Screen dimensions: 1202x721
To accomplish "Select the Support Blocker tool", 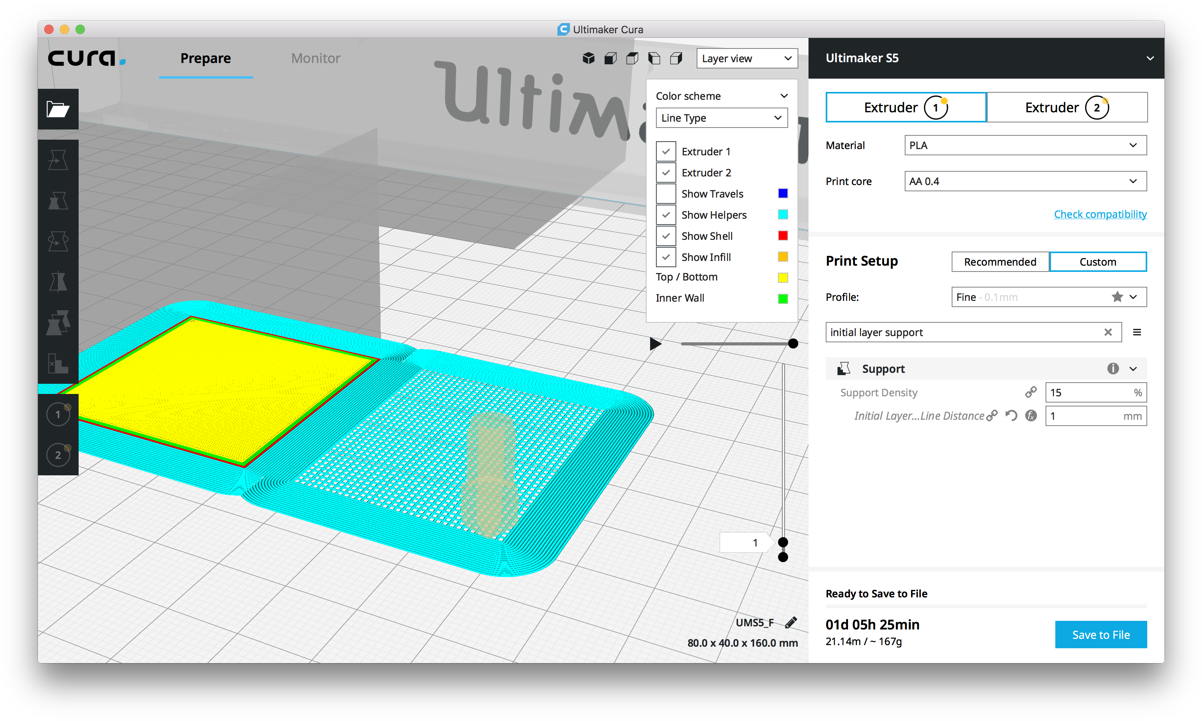I will coord(58,363).
